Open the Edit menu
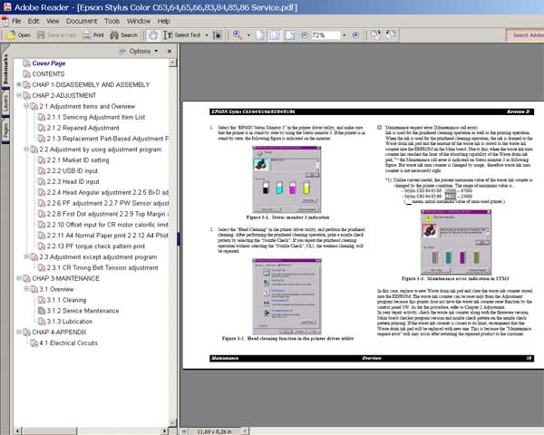544x435 pixels. point(34,21)
